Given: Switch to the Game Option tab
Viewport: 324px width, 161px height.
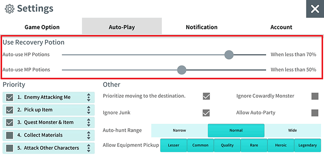Looking at the screenshot, I should 42,27.
